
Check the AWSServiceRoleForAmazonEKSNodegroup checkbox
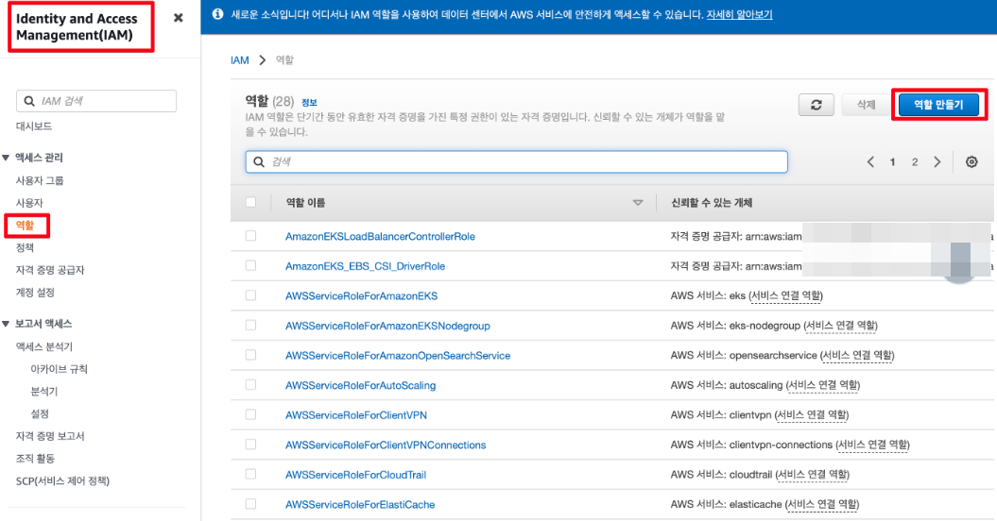(x=250, y=326)
